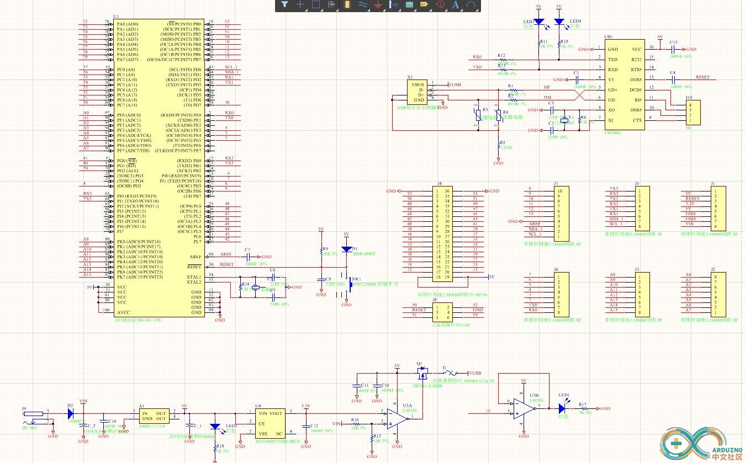Select the J4 header designator

pos(440,183)
